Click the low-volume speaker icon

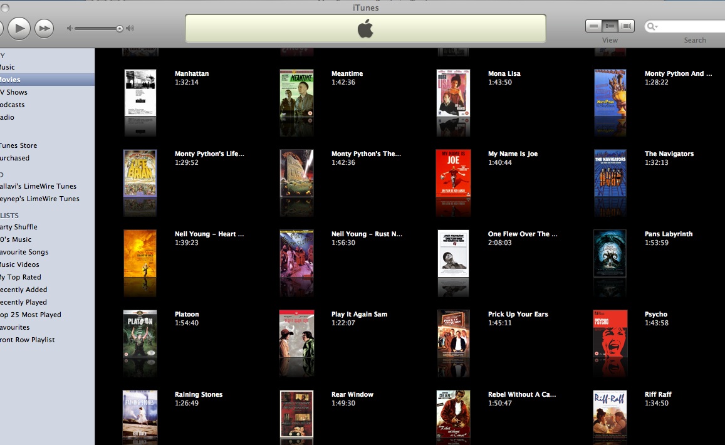(x=70, y=28)
